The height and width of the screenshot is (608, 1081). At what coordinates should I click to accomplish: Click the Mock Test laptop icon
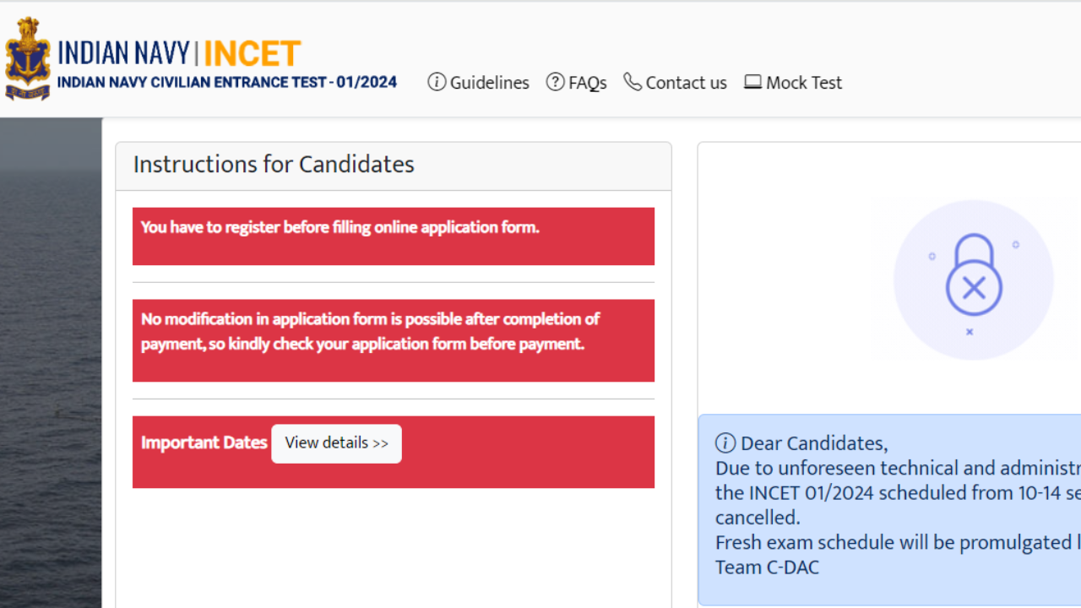[x=752, y=82]
